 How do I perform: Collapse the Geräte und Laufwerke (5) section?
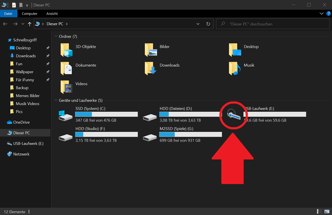[x=56, y=100]
